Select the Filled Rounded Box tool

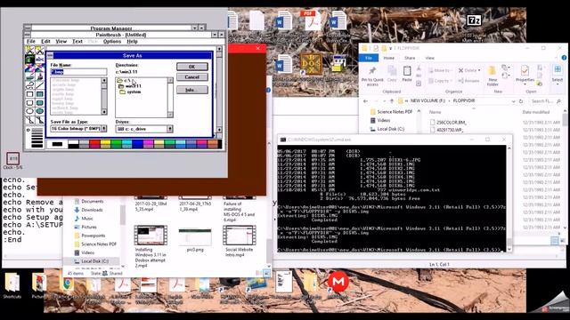(39, 103)
